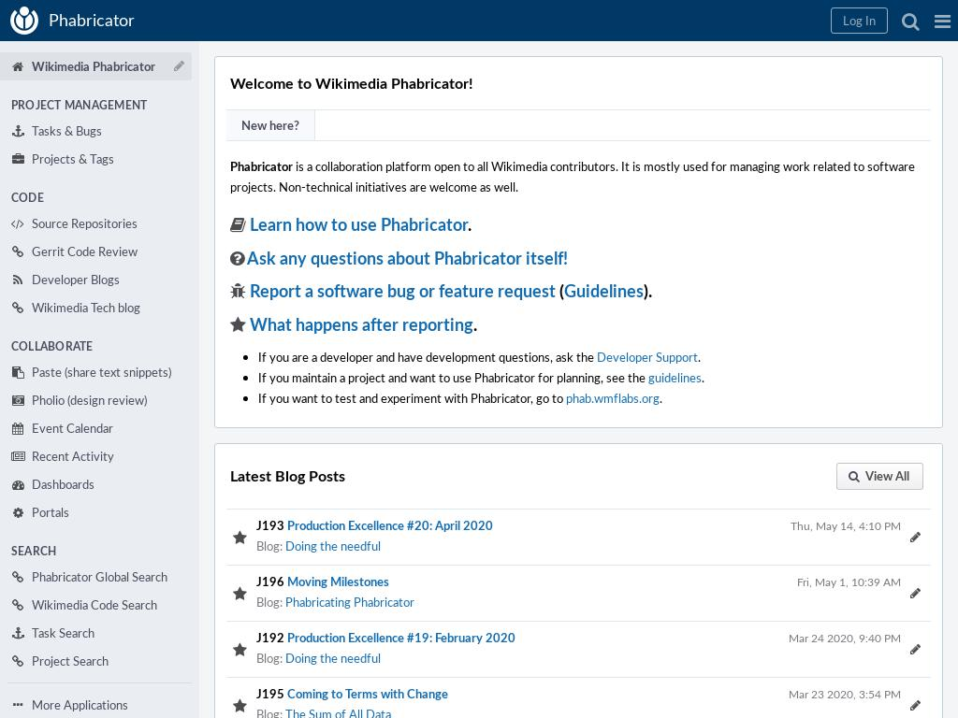Open phab.wmflabs.org link
The width and height of the screenshot is (958, 718).
pos(612,398)
